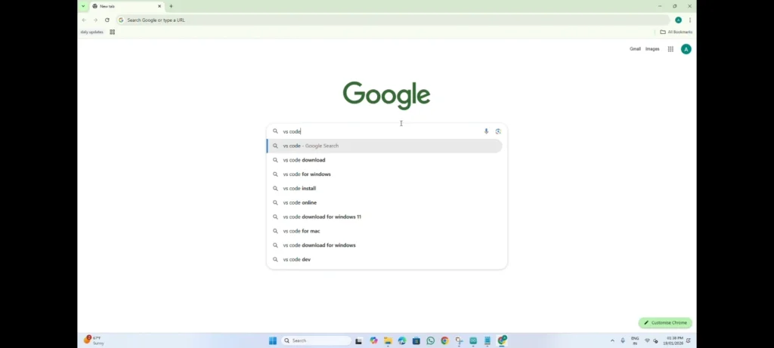The width and height of the screenshot is (774, 348).
Task: Click the Chrome address bar
Action: 378,20
